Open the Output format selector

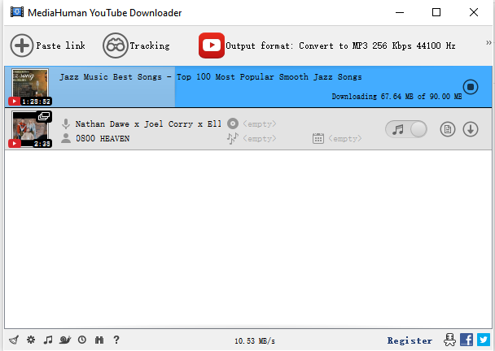326,45
